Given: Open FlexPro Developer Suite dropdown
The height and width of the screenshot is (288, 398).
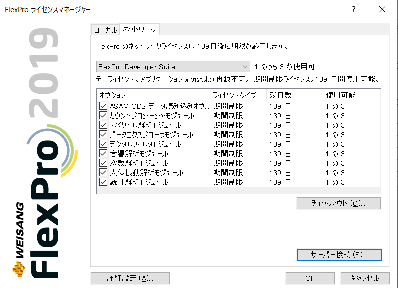Looking at the screenshot, I should click(173, 67).
